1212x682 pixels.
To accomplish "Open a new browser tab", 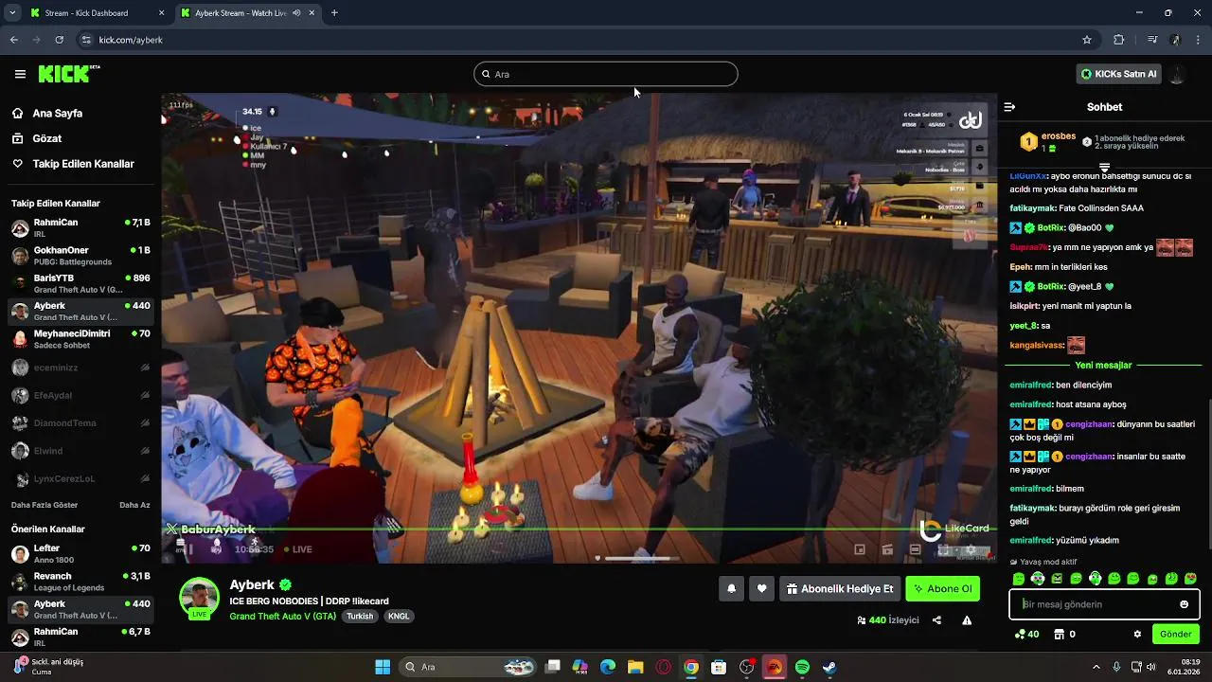I will (334, 13).
